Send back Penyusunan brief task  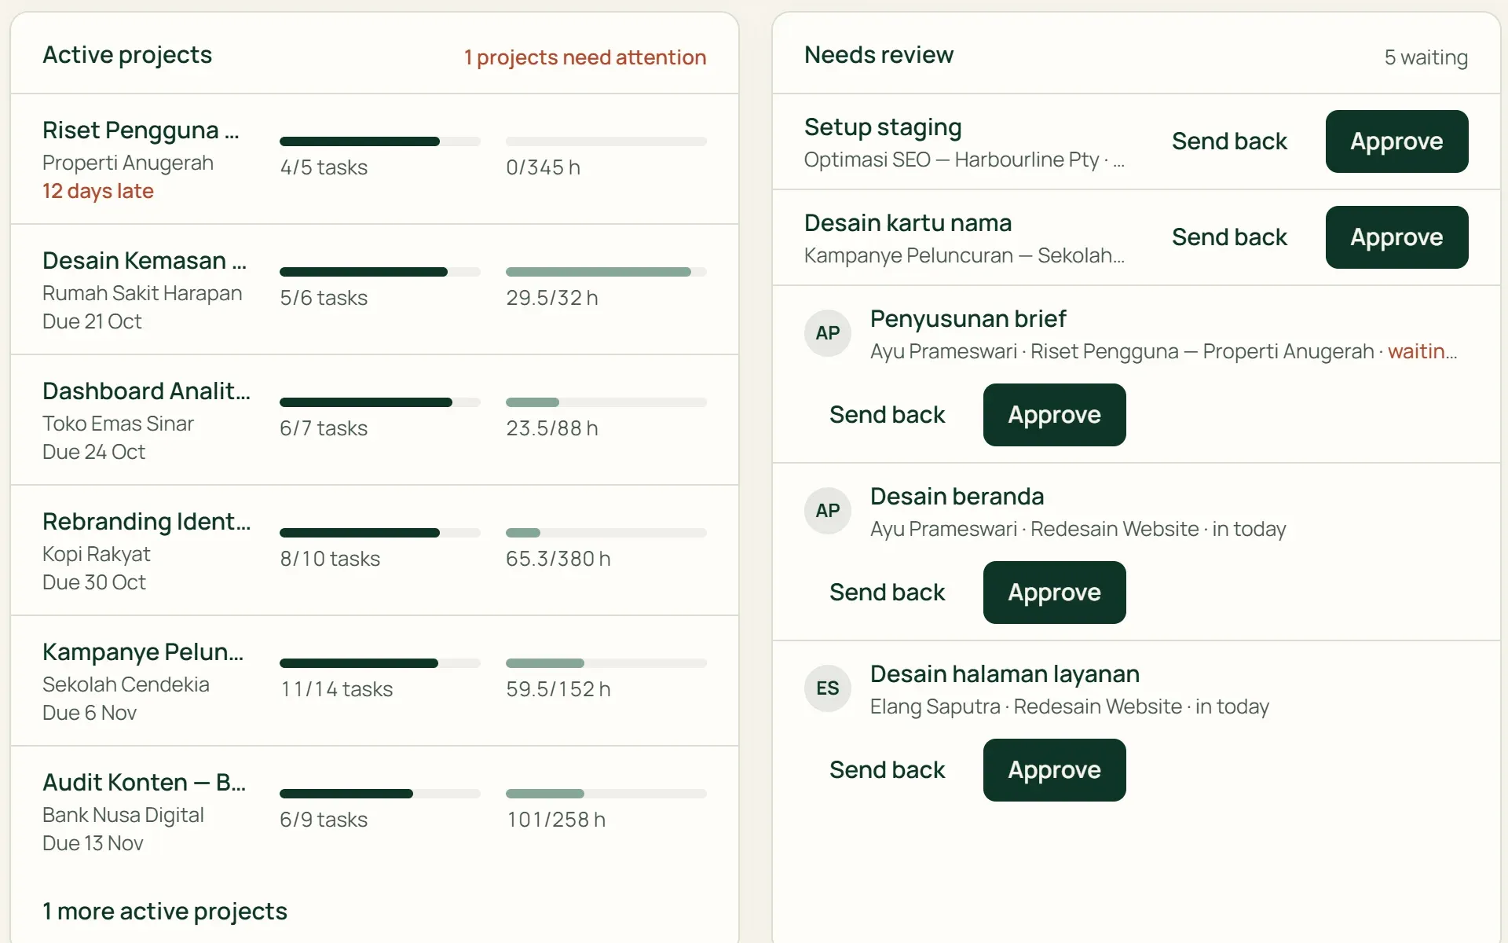tap(887, 415)
